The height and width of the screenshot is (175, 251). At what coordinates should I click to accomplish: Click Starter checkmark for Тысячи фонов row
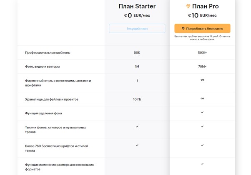click(137, 126)
